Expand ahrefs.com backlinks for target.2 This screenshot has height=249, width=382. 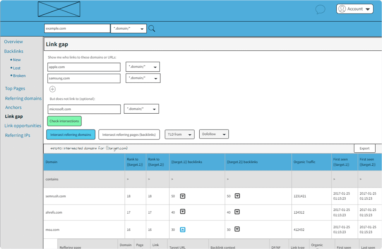tap(237, 212)
